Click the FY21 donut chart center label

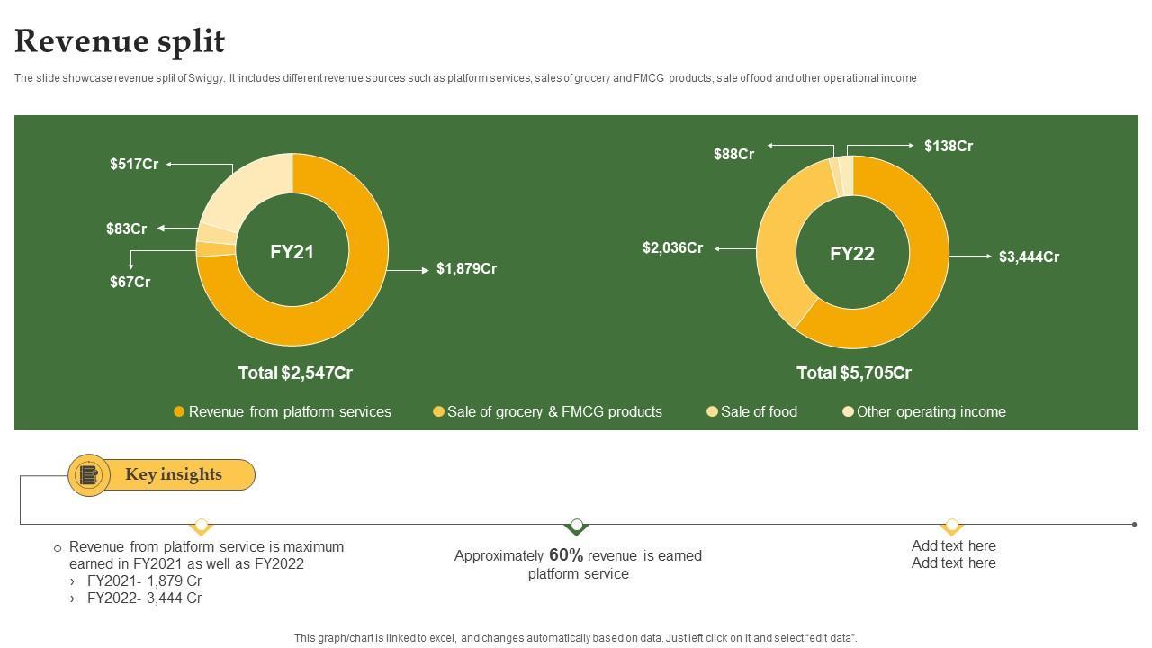pyautogui.click(x=292, y=252)
